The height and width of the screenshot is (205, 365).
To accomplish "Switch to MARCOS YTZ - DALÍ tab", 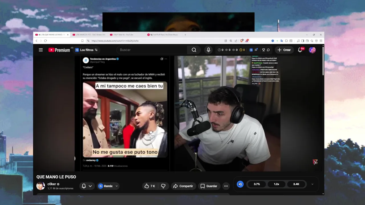I will [x=89, y=35].
